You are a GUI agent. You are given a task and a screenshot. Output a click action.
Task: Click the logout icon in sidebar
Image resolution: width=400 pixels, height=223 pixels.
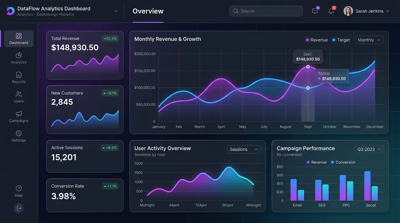tap(19, 208)
